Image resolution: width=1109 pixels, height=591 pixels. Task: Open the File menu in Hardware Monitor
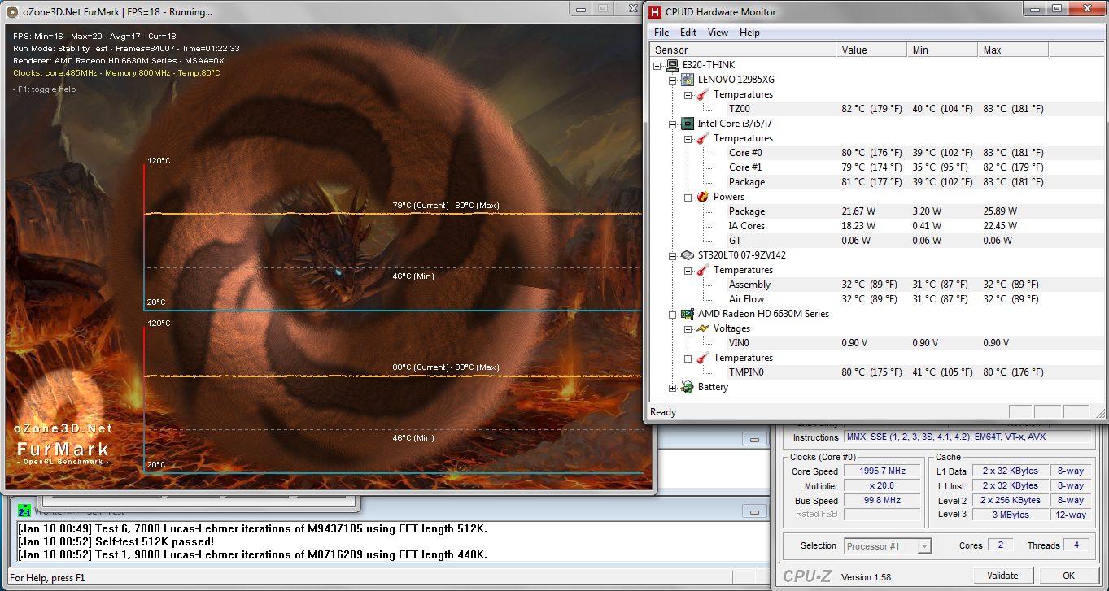coord(661,33)
